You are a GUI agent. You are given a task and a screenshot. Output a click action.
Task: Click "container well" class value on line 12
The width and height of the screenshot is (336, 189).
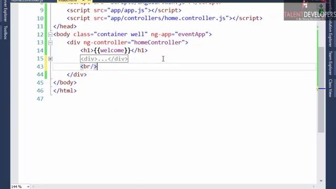pos(121,34)
